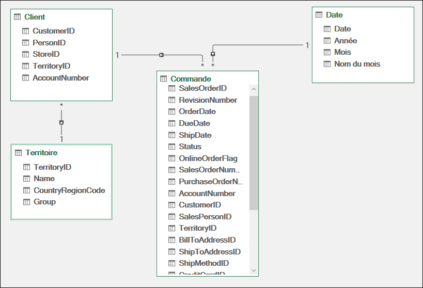Click RevisionNumber field in Commande

click(208, 100)
